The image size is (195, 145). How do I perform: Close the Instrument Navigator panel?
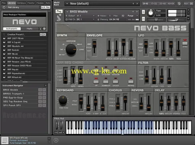pyautogui.click(x=46, y=85)
